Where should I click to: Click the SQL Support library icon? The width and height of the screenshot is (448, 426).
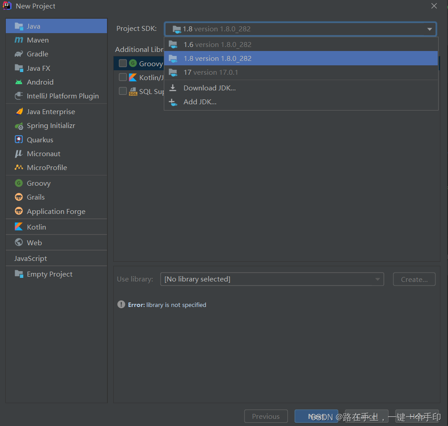pos(133,91)
